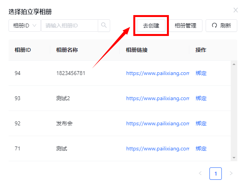Open the 相册ID search type dropdown
The height and width of the screenshot is (191, 245).
[25, 26]
